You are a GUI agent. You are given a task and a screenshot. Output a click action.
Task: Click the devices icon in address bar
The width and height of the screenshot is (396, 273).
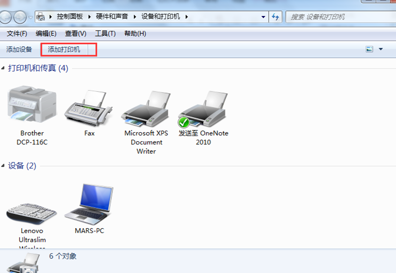coord(41,17)
